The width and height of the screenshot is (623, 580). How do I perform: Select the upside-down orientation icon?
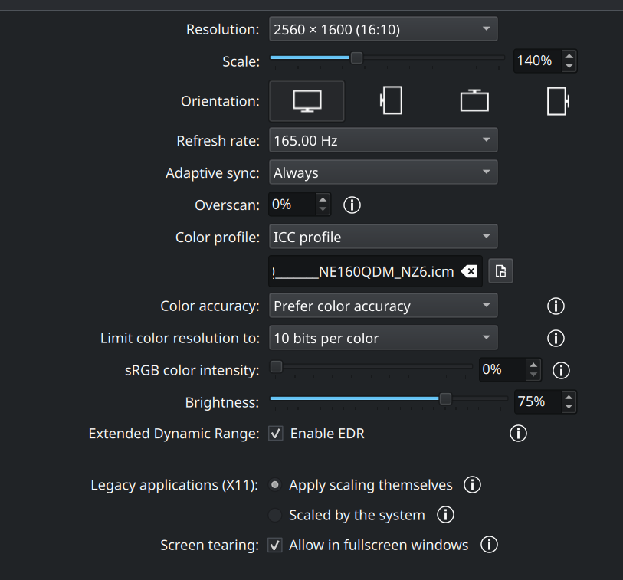[x=474, y=101]
